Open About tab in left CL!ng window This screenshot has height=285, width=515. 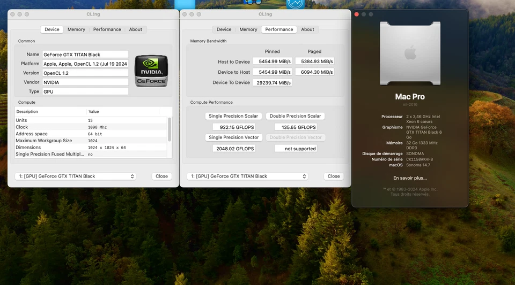(135, 29)
